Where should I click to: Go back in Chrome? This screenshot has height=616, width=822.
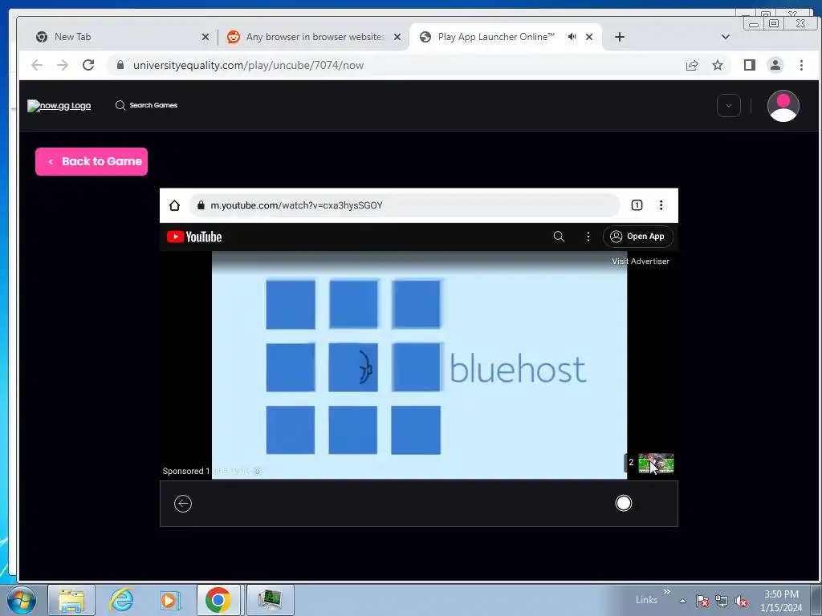tap(37, 65)
